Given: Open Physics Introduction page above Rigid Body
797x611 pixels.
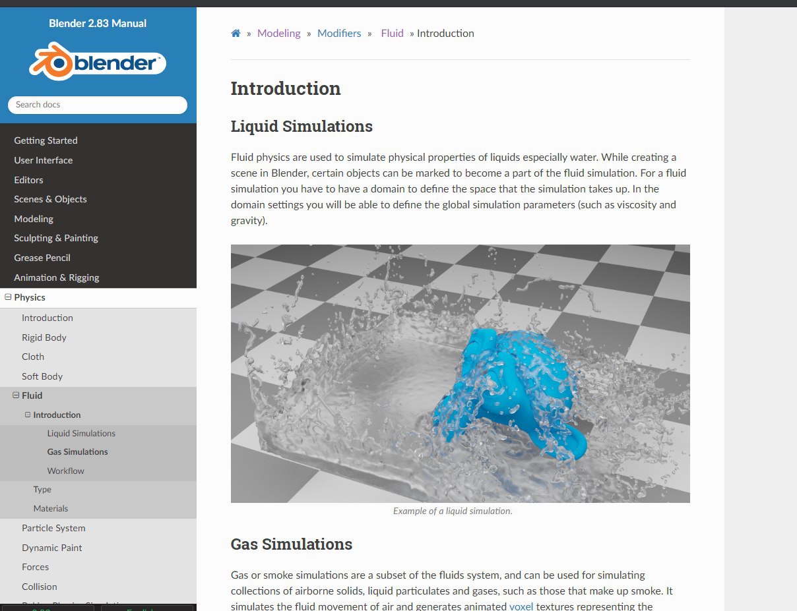Looking at the screenshot, I should 48,318.
